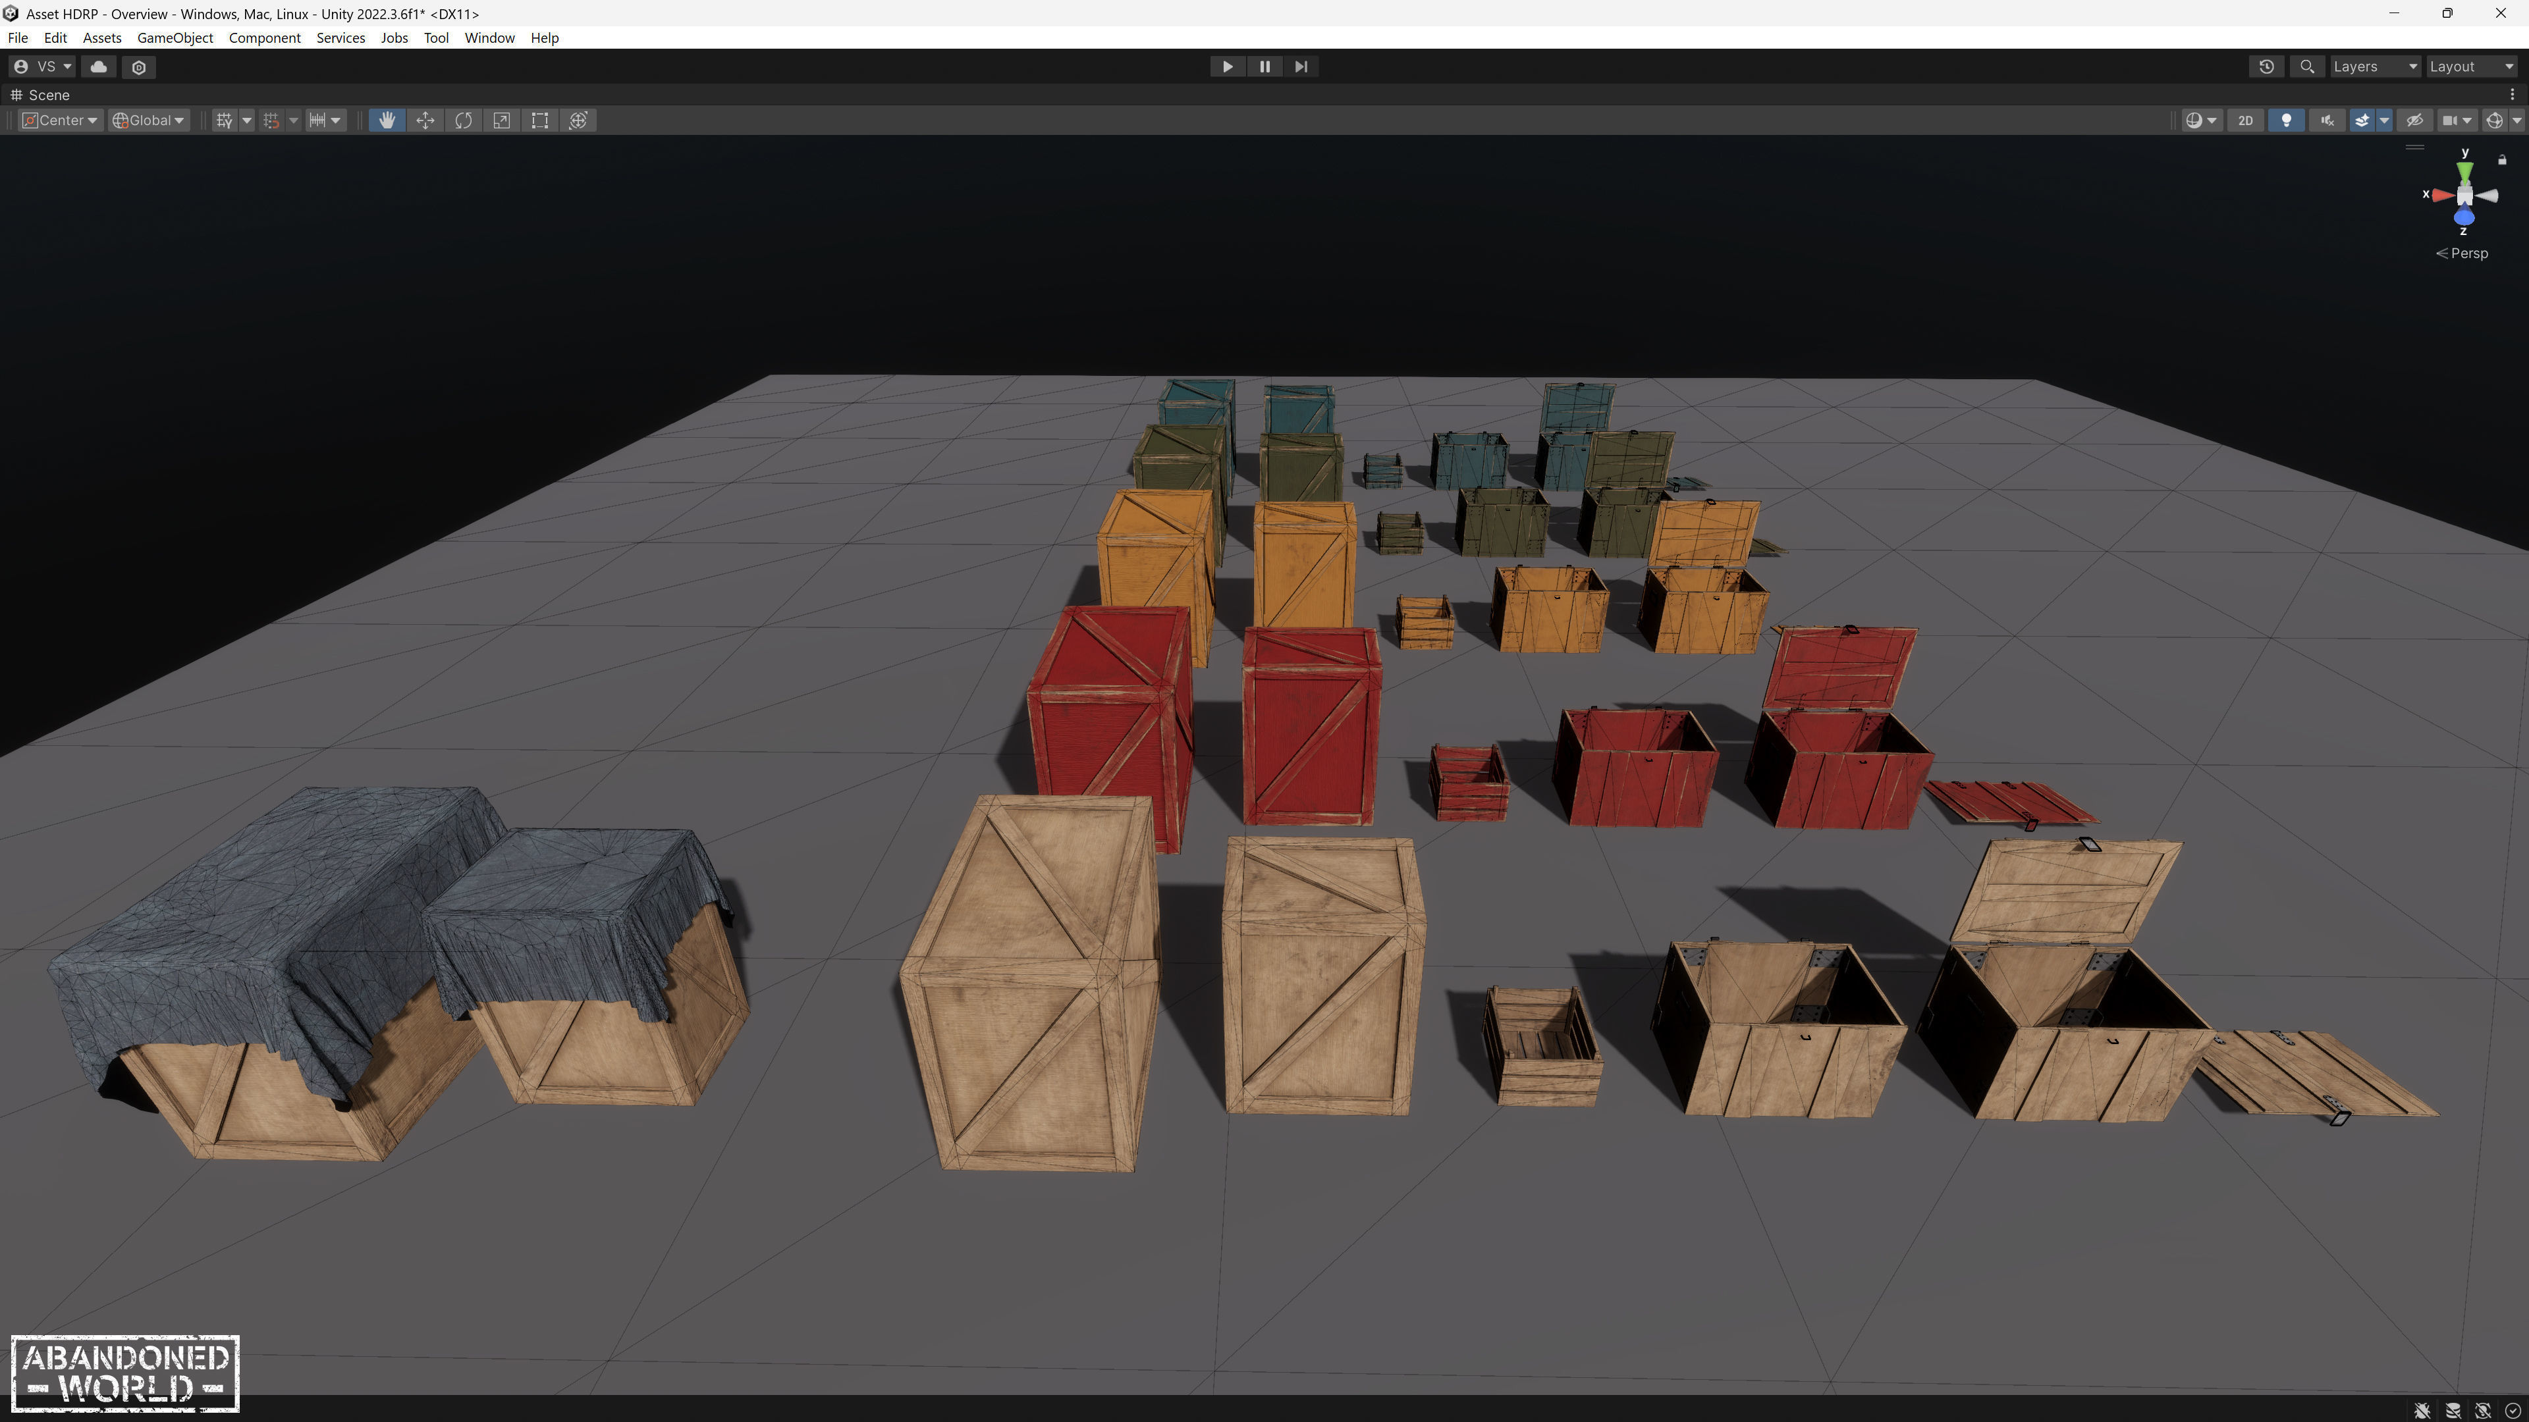Open the GameObject menu
2529x1422 pixels.
point(175,38)
